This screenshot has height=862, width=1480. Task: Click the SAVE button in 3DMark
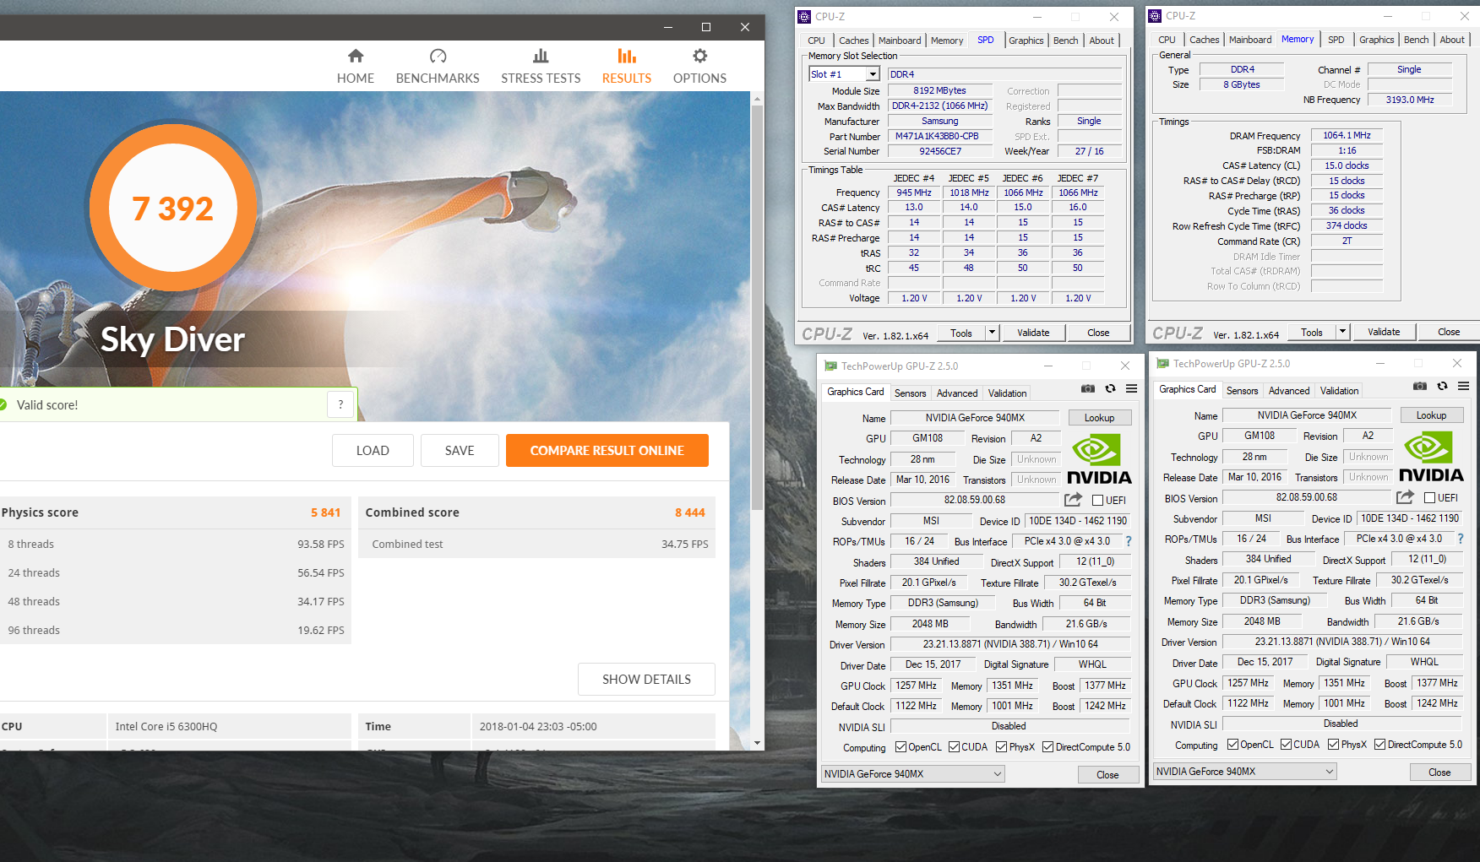point(460,450)
